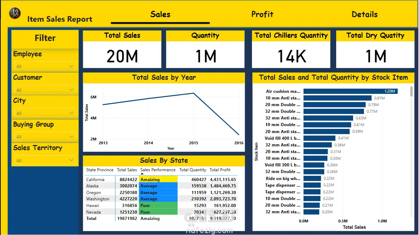Viewport: 419px width, 235px height.
Task: Switch to the Sales tab
Action: coord(160,14)
